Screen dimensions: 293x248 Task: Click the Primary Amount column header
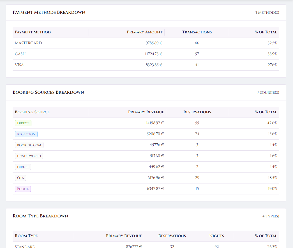coord(144,32)
